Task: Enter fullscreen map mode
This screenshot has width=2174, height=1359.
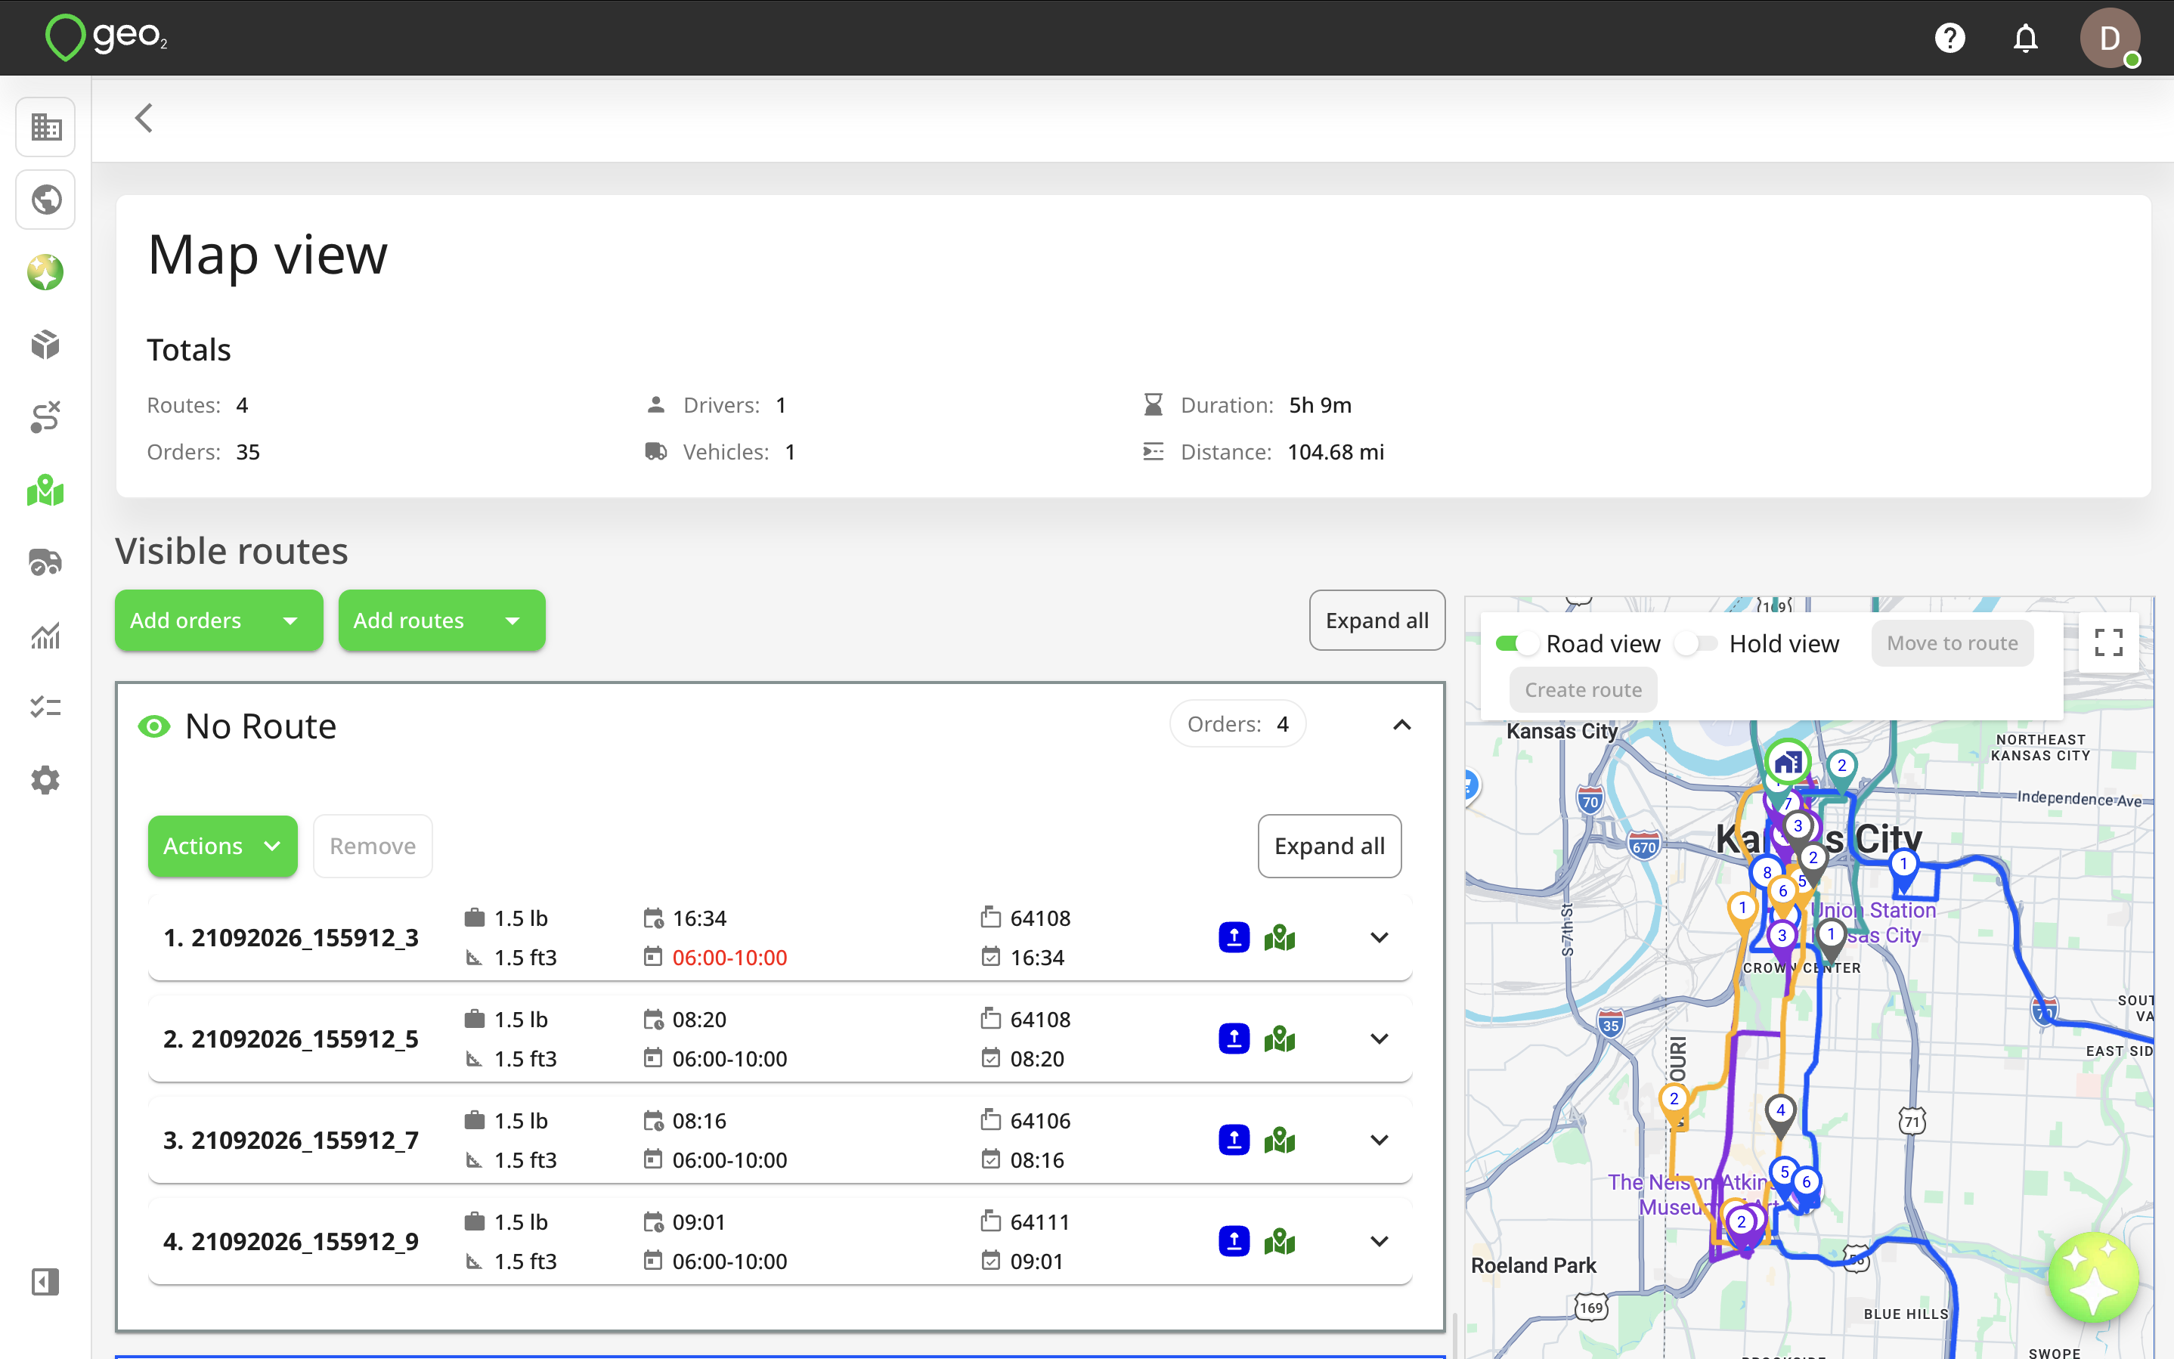Action: 2108,642
